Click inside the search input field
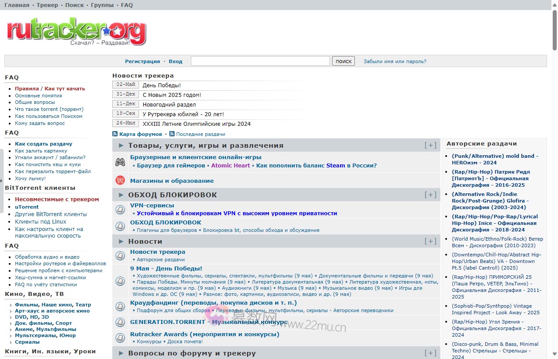 tap(260, 60)
